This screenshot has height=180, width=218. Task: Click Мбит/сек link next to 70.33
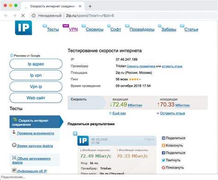(x=183, y=105)
